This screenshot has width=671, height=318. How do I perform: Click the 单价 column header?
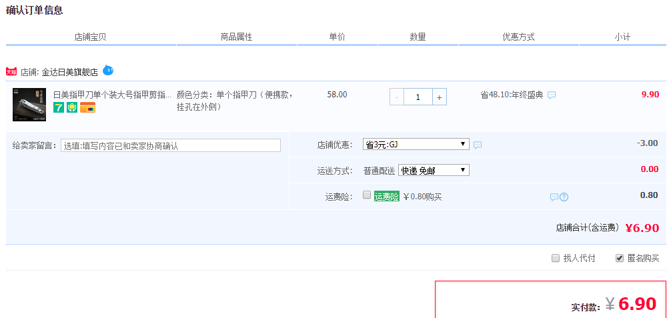coord(338,37)
